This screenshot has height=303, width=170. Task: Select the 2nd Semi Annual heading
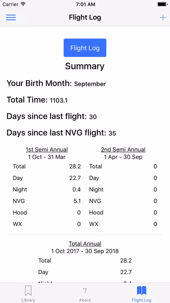pos(123,149)
